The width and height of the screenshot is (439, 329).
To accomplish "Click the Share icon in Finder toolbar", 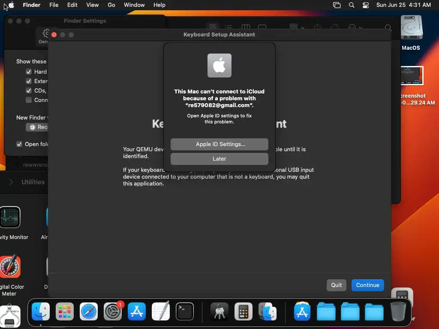I will (317, 27).
